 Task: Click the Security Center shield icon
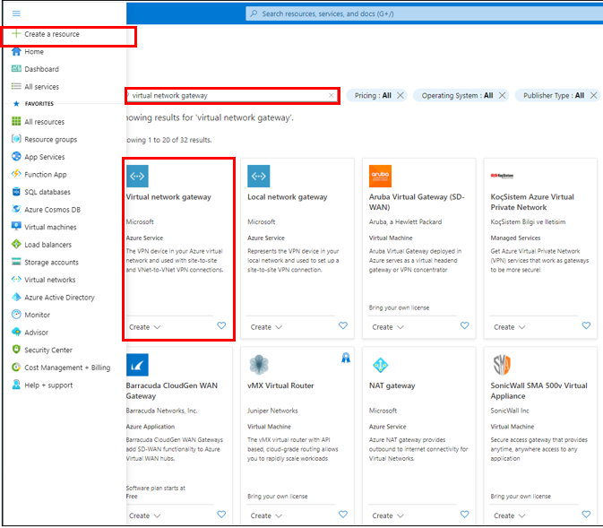(16, 350)
